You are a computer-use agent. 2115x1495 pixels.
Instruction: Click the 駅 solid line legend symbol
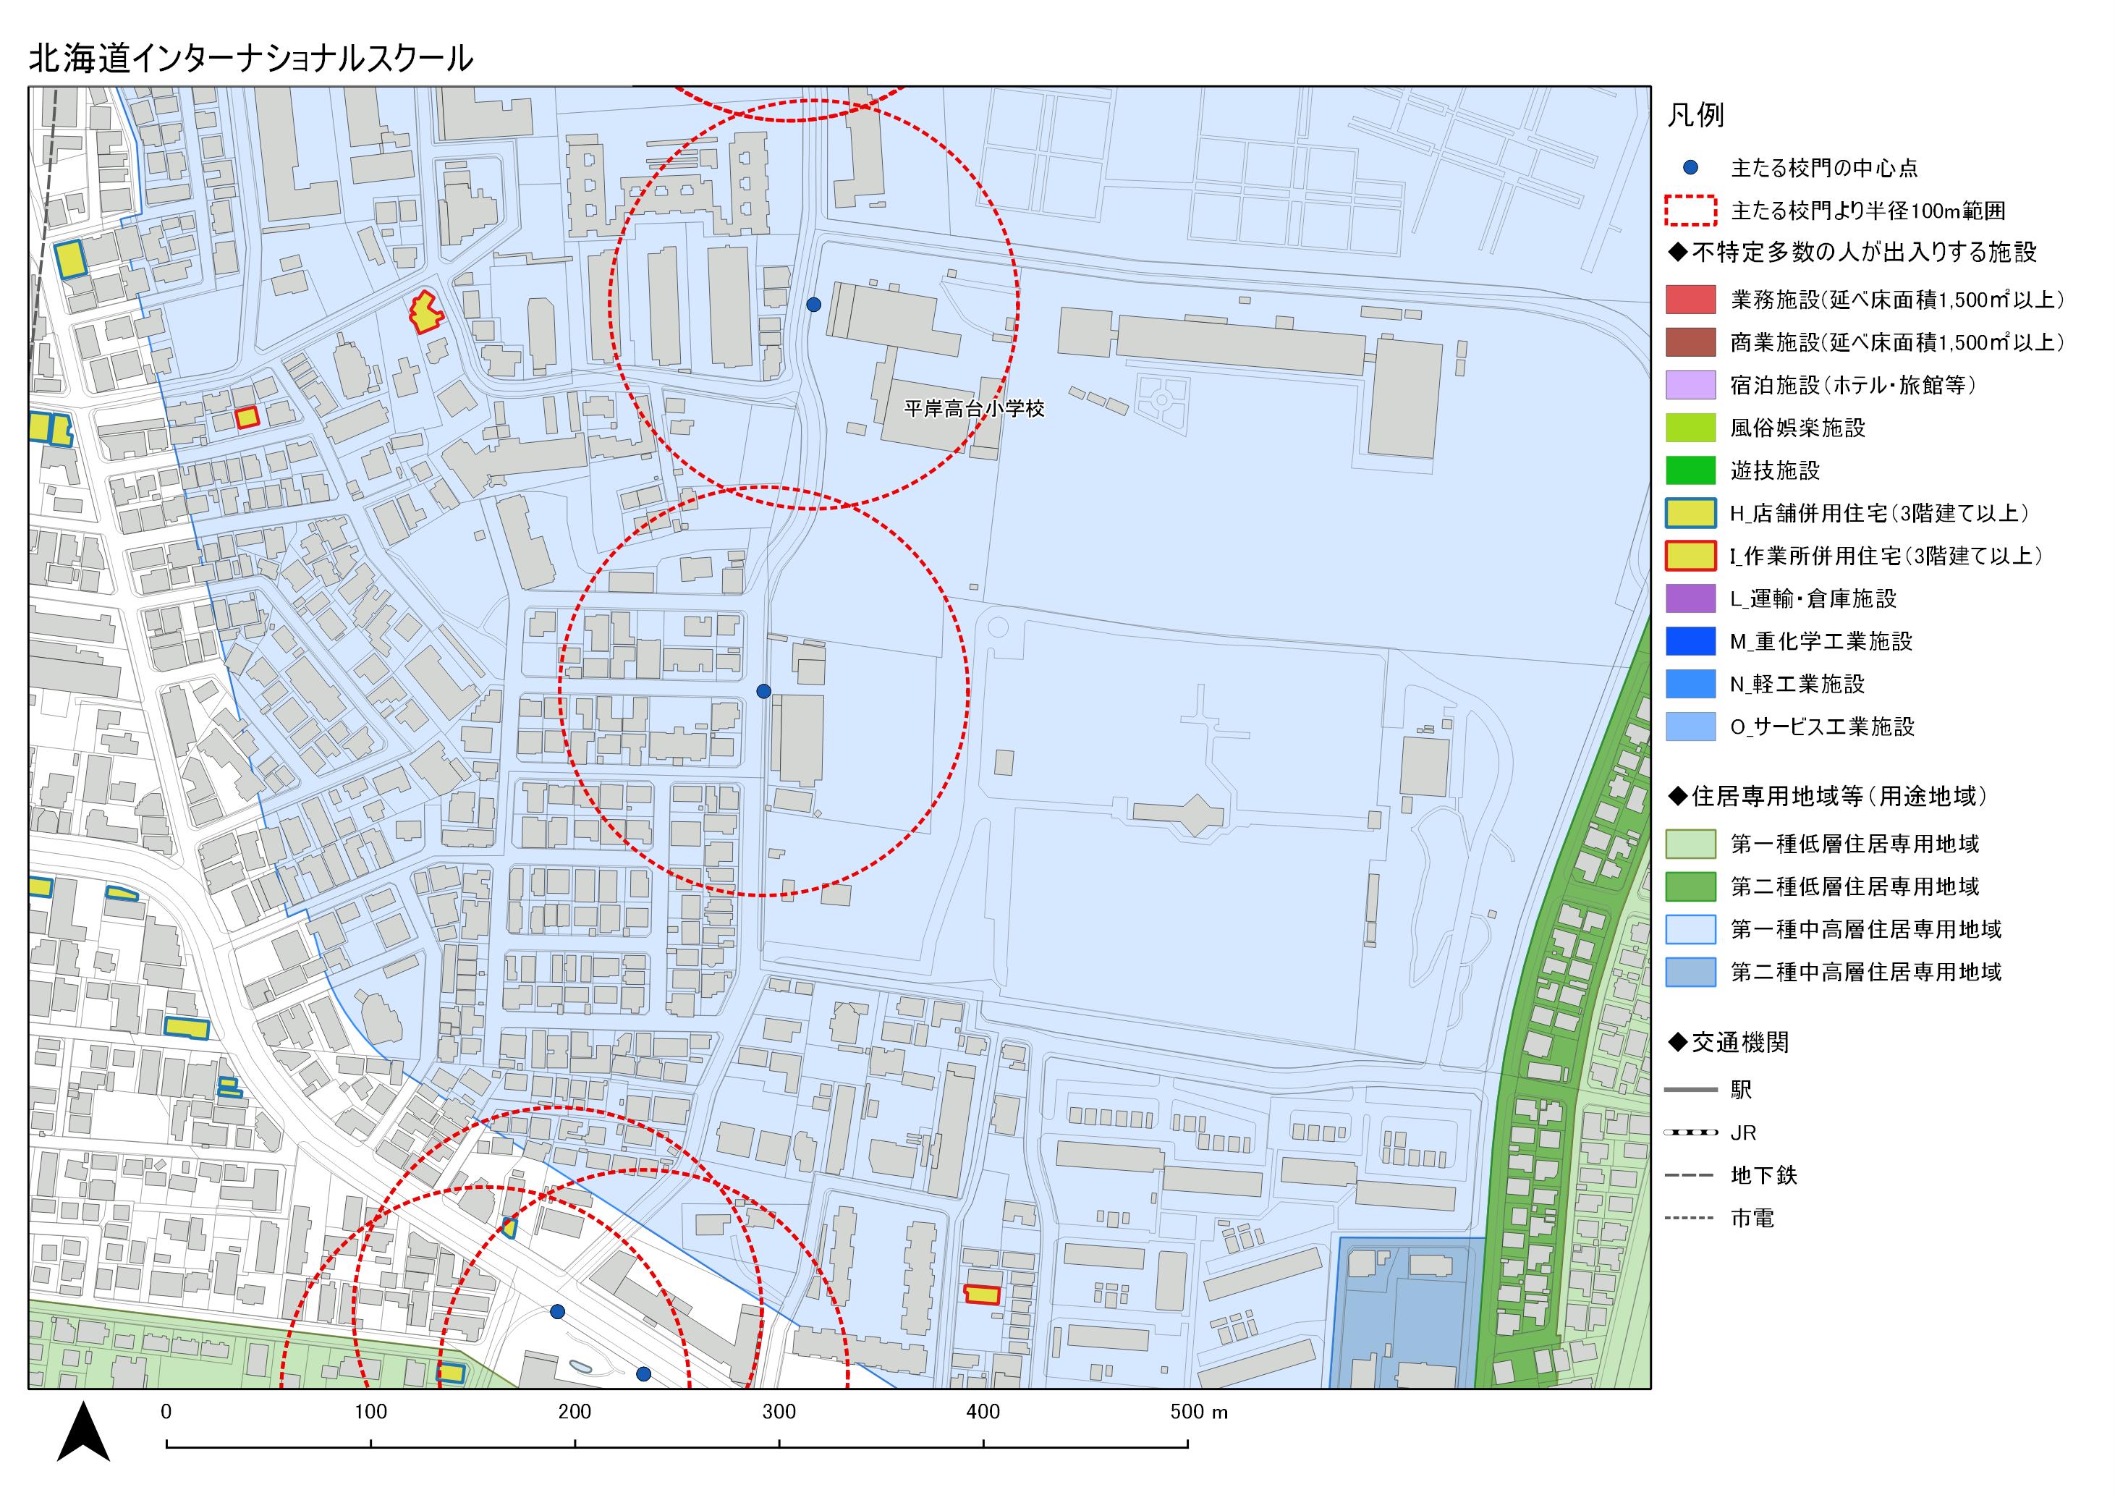[x=1690, y=1090]
